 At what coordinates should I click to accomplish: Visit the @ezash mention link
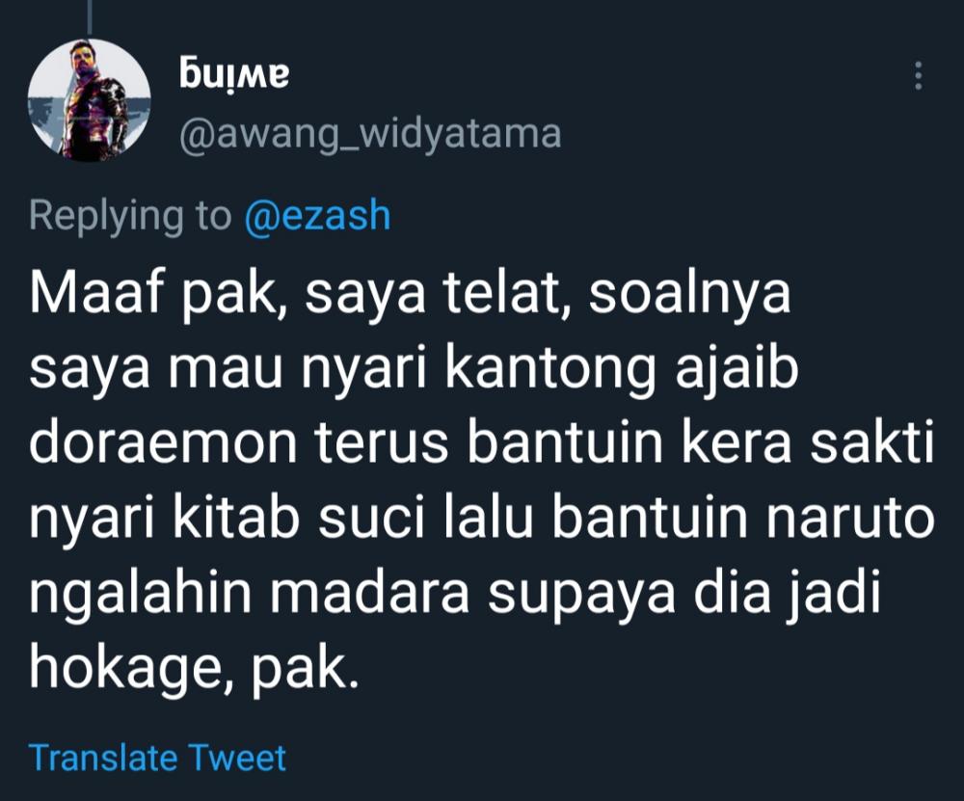(317, 215)
